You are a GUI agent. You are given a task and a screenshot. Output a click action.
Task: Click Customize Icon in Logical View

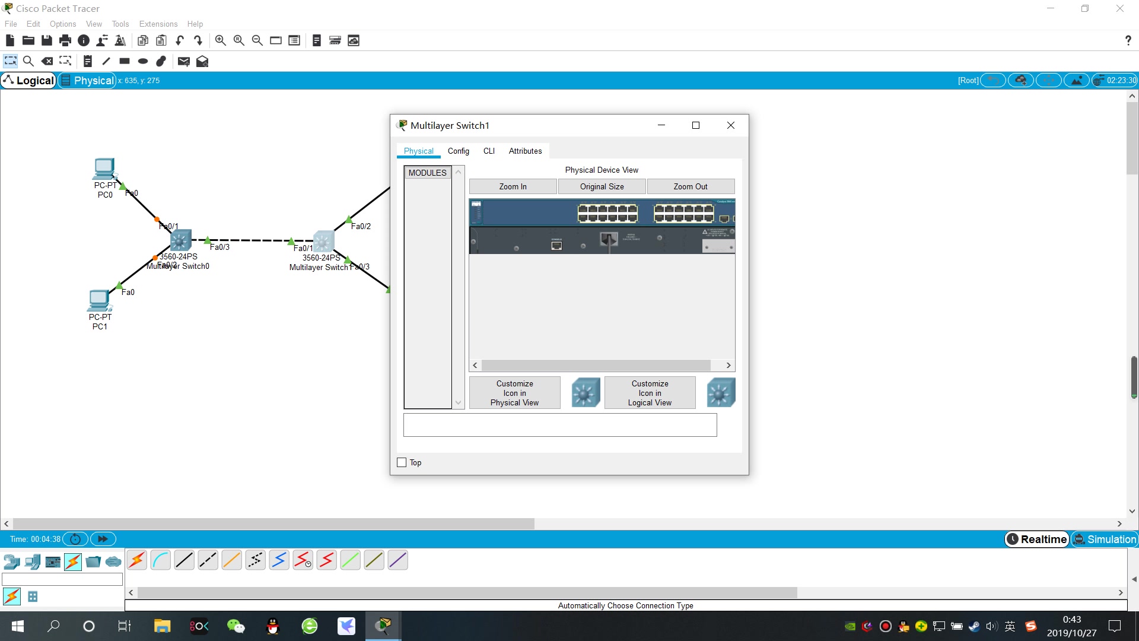650,392
